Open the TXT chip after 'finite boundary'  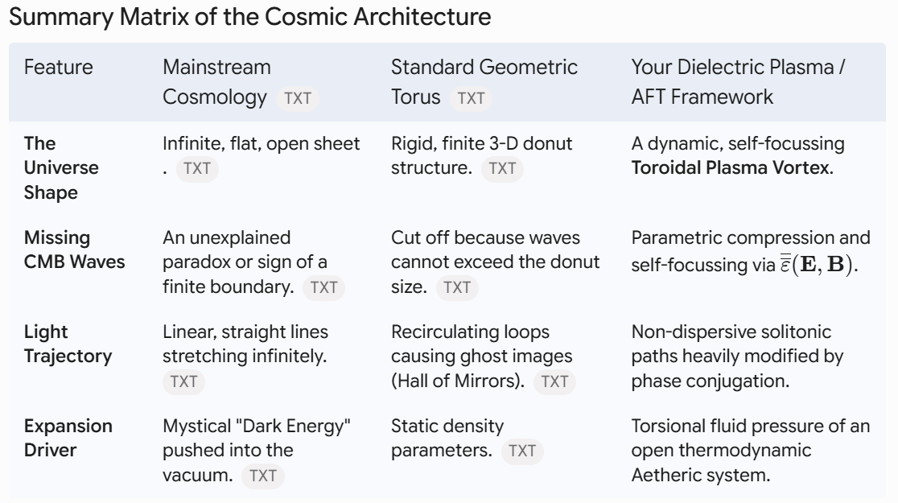(323, 287)
